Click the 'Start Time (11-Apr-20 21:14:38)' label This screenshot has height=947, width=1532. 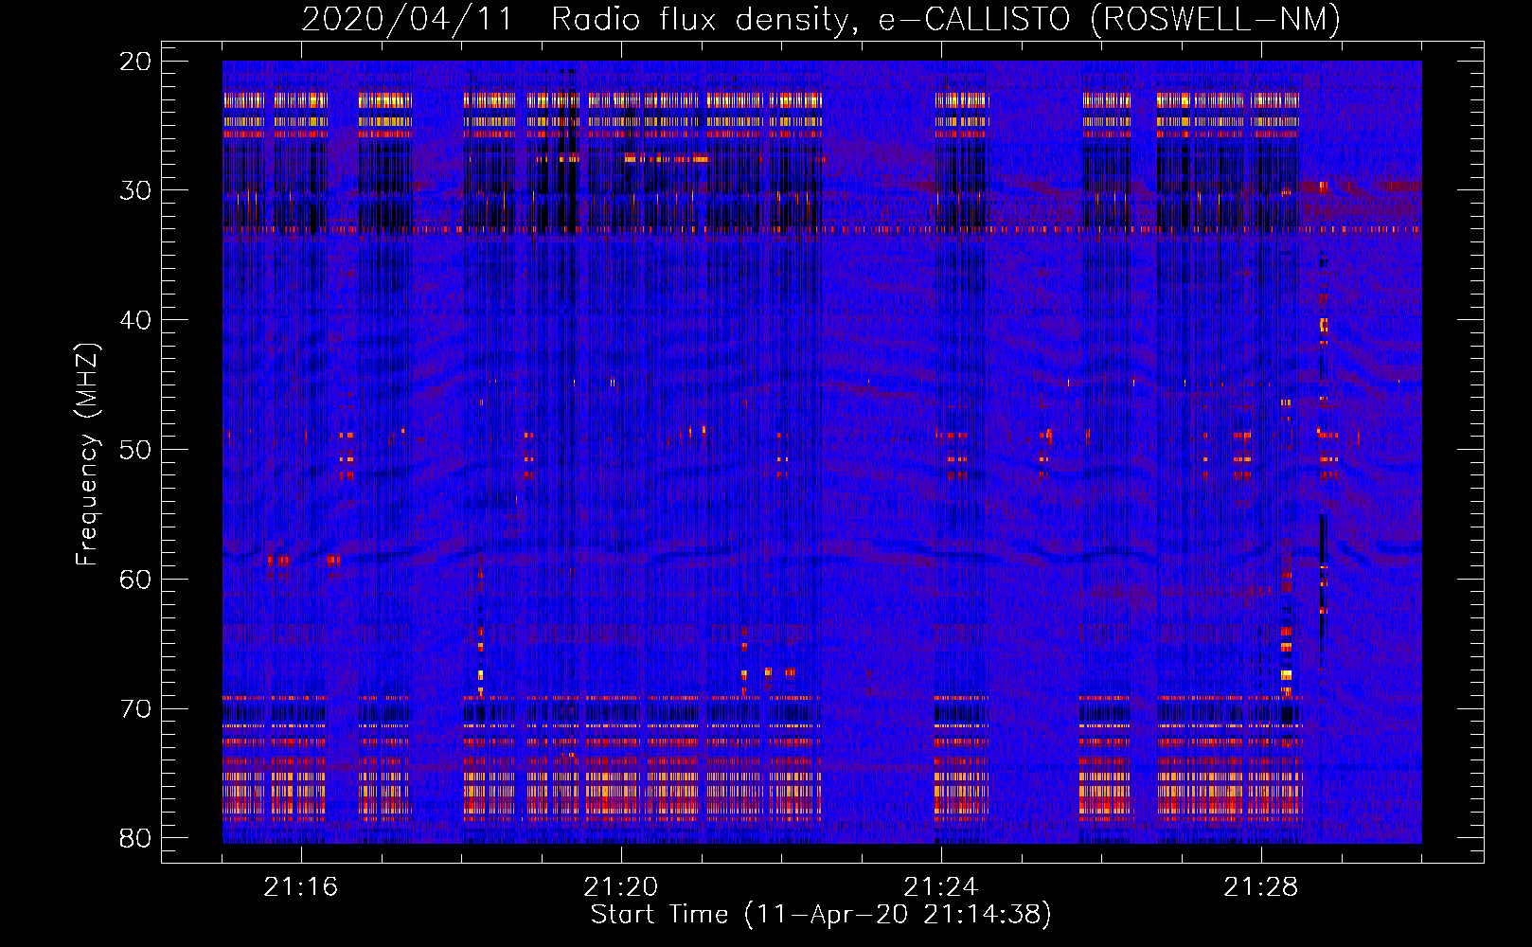[821, 915]
